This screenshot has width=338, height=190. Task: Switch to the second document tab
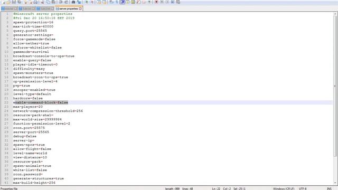tap(27, 8)
